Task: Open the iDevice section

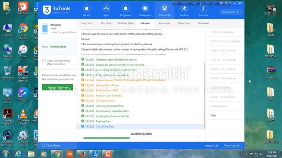Action: coord(87,11)
